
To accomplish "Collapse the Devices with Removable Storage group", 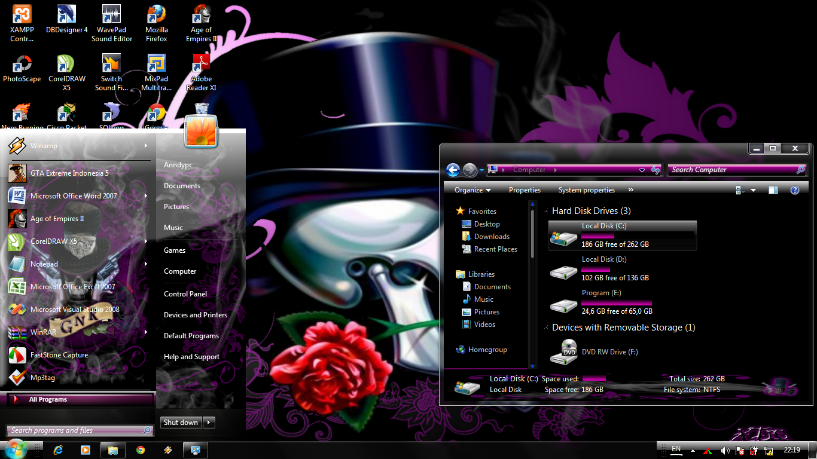I will coord(547,328).
